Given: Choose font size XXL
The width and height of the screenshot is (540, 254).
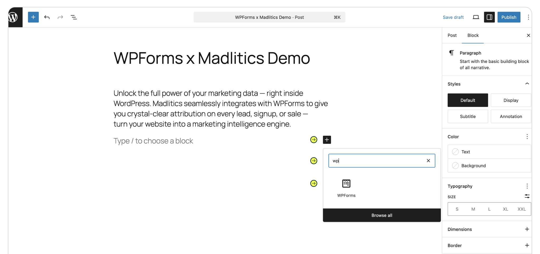Looking at the screenshot, I should tap(522, 209).
